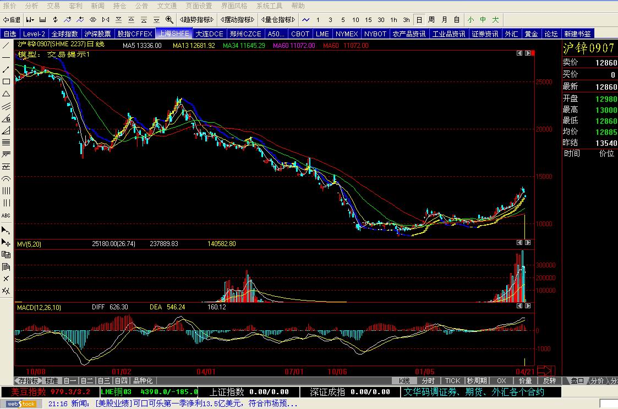The width and height of the screenshot is (618, 409).
Task: Switch to the LME tab
Action: click(322, 34)
